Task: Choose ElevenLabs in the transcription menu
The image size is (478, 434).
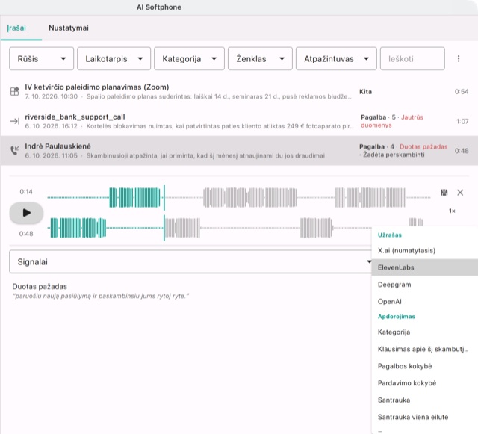Action: (425, 267)
